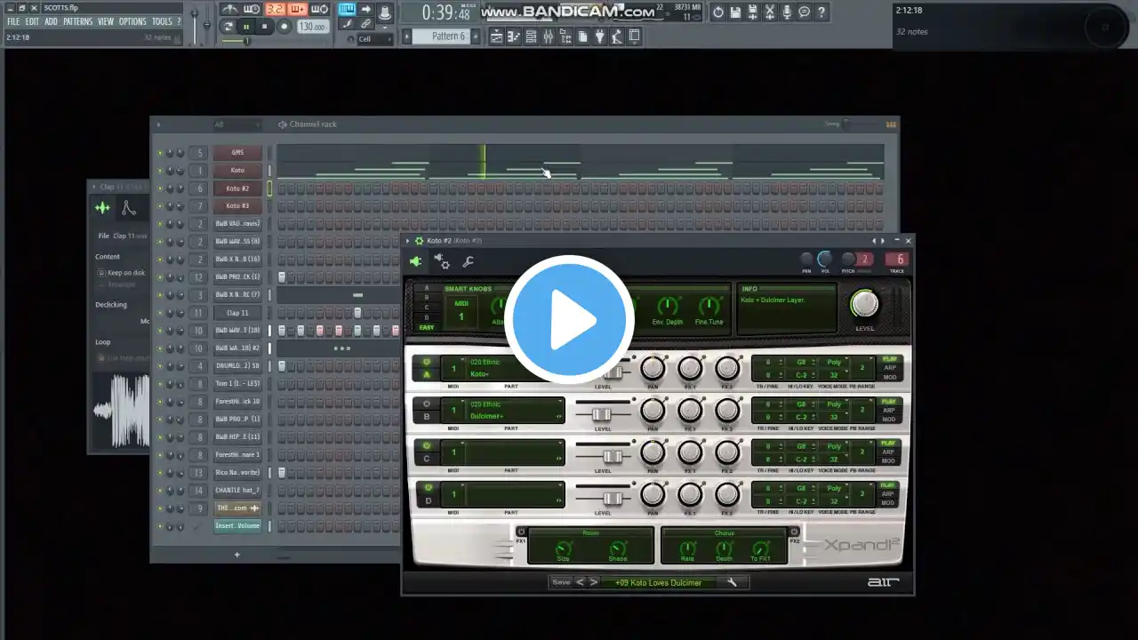Viewport: 1138px width, 640px height.
Task: Open the mixer from the top toolbar
Action: 549,36
